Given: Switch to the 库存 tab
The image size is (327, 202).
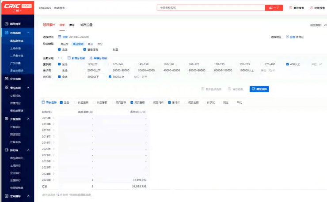Looking at the screenshot, I should 72,25.
